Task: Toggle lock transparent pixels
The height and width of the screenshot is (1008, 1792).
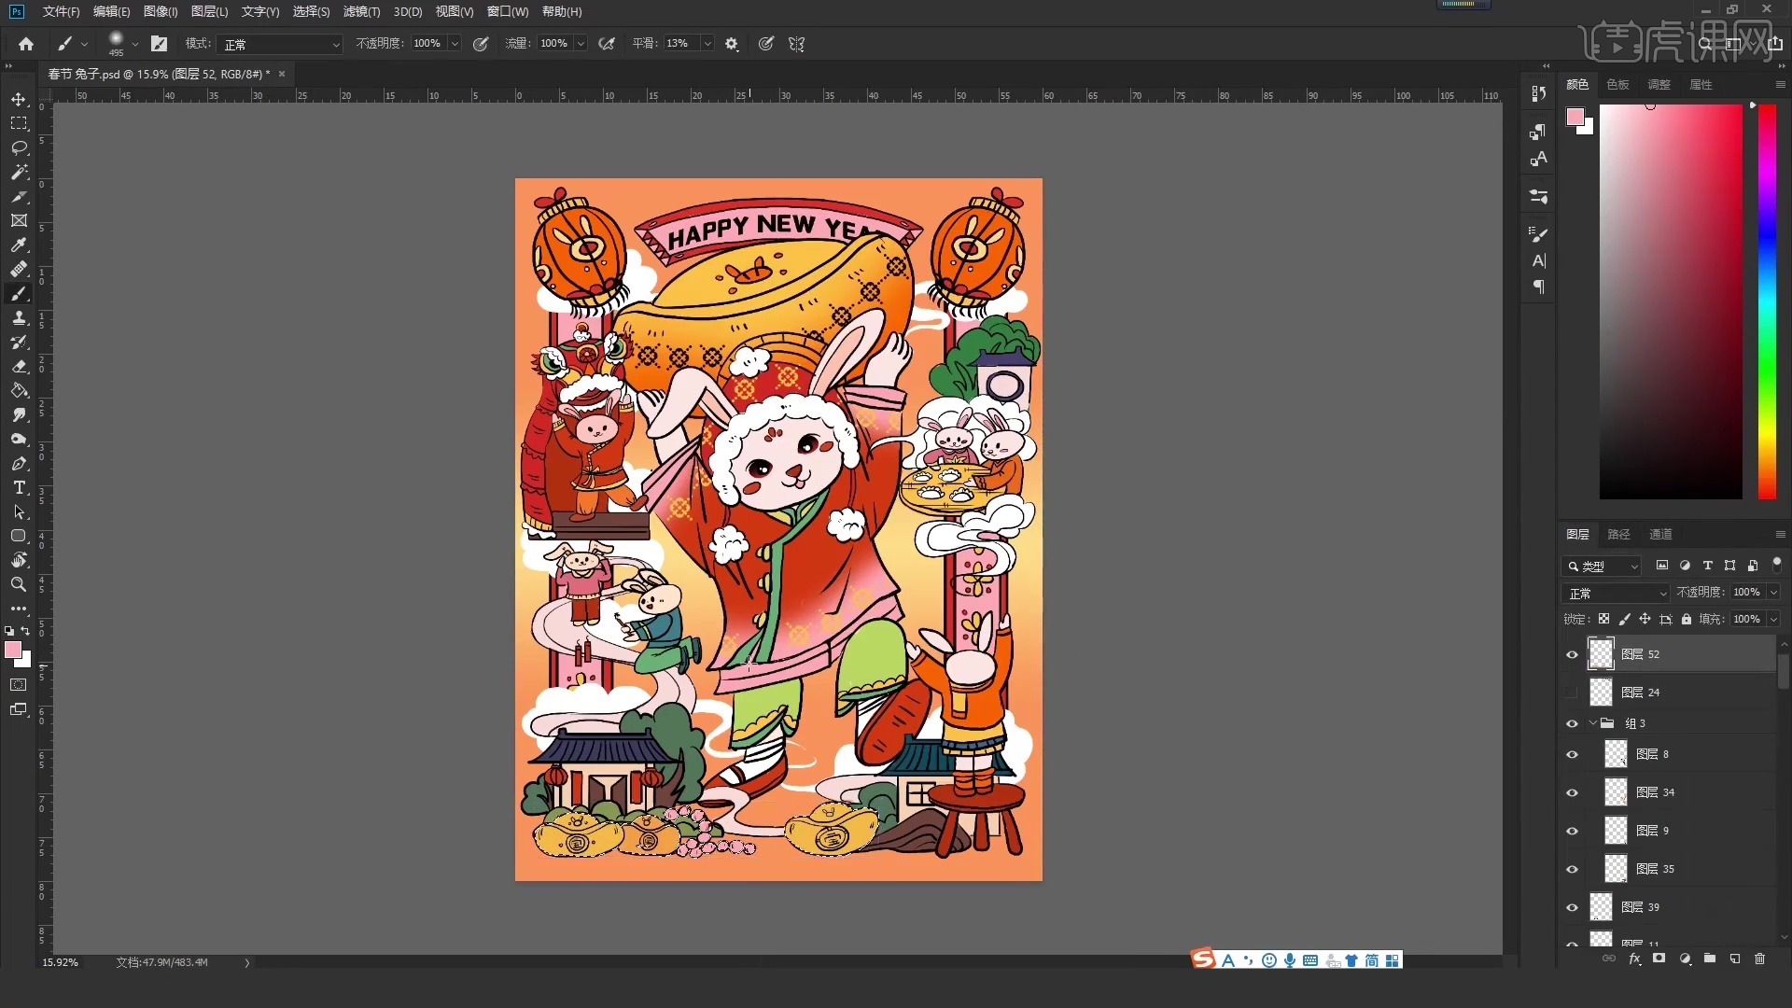Action: point(1603,619)
